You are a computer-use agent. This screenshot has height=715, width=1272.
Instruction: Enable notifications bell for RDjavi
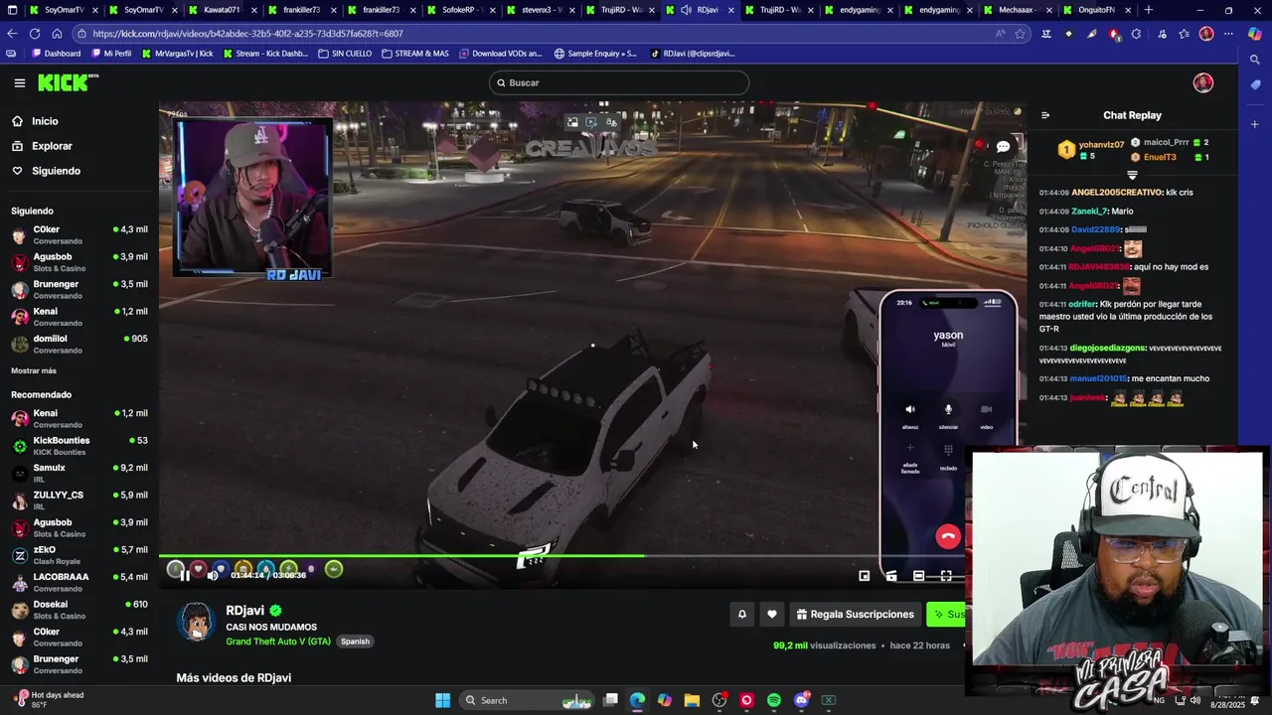741,615
